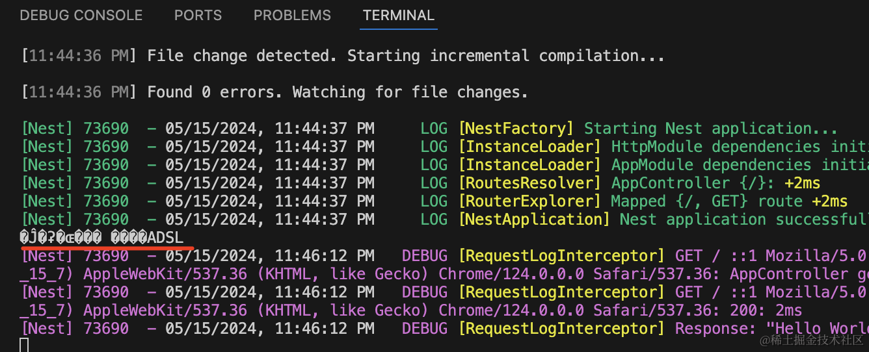The height and width of the screenshot is (352, 869).
Task: Click the 稀土掘金技术社区 watermark
Action: (x=812, y=339)
